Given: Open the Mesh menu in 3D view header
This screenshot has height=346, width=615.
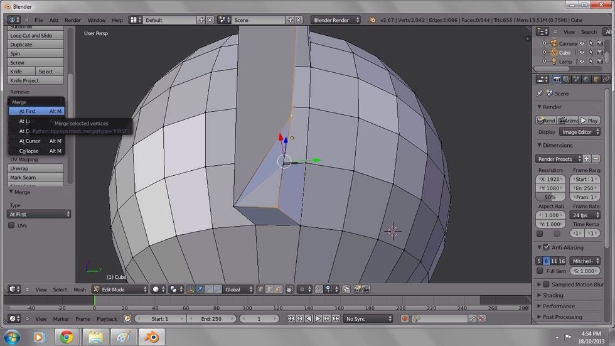Looking at the screenshot, I should click(x=80, y=289).
